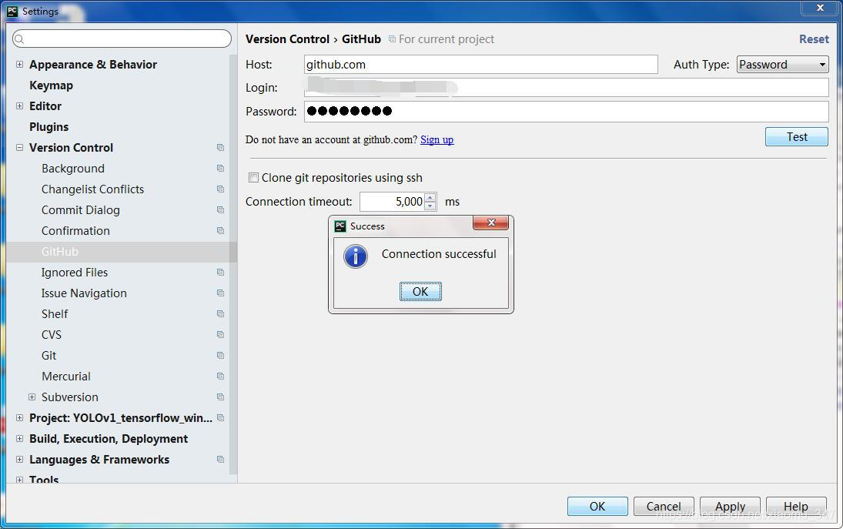Click the Host field showing github.com
The width and height of the screenshot is (843, 529).
point(480,65)
